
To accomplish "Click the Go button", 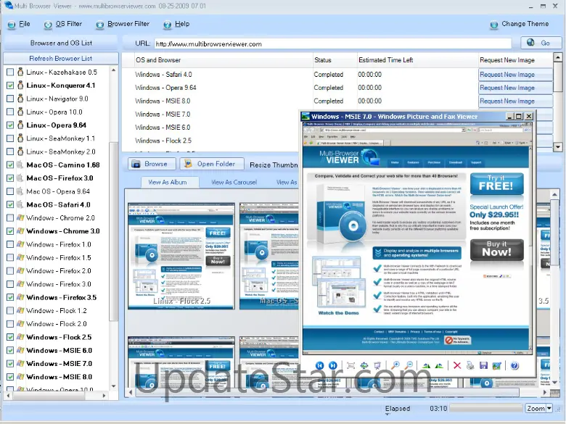I will pyautogui.click(x=541, y=43).
